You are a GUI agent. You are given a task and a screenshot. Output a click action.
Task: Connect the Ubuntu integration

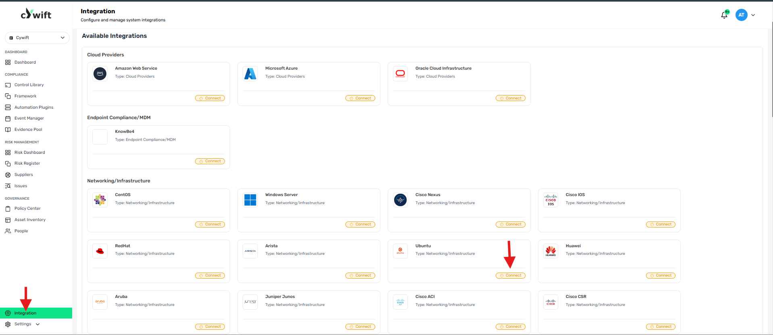511,276
